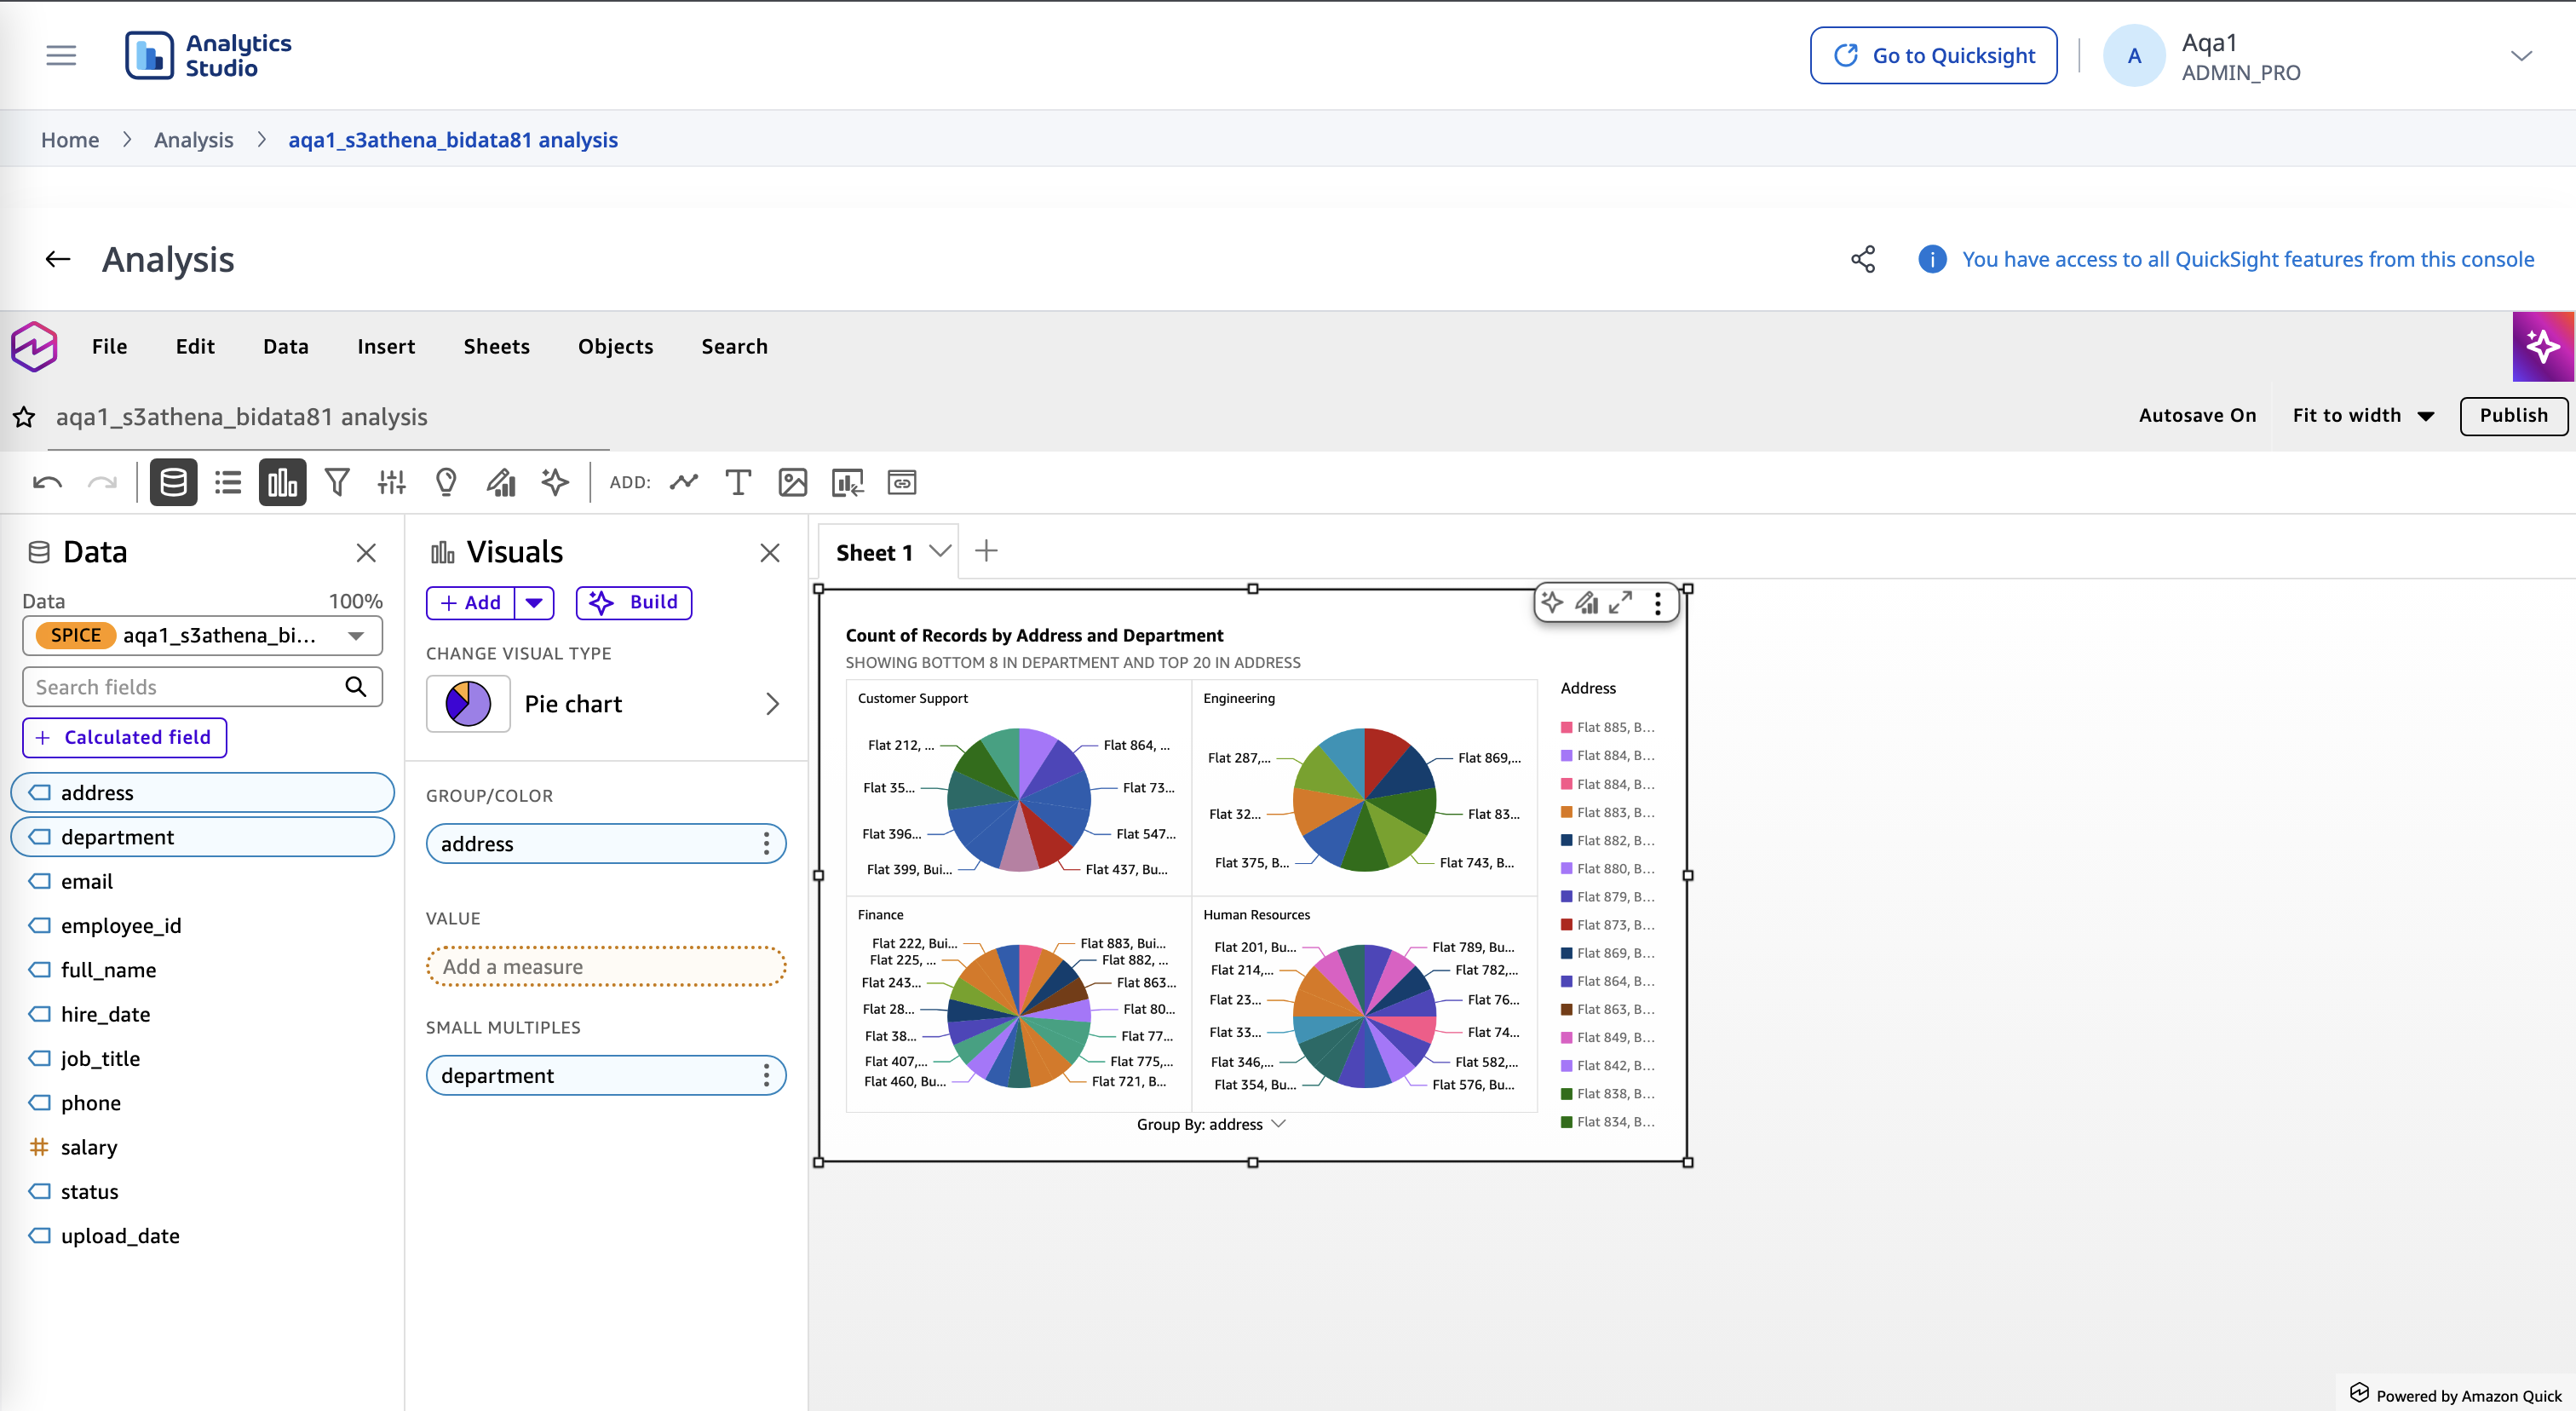Open the Edit menu
2576x1411 pixels.
195,347
